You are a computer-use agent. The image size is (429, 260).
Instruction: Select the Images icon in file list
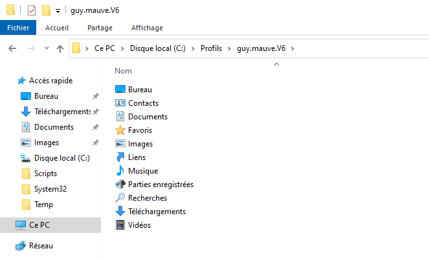[120, 144]
